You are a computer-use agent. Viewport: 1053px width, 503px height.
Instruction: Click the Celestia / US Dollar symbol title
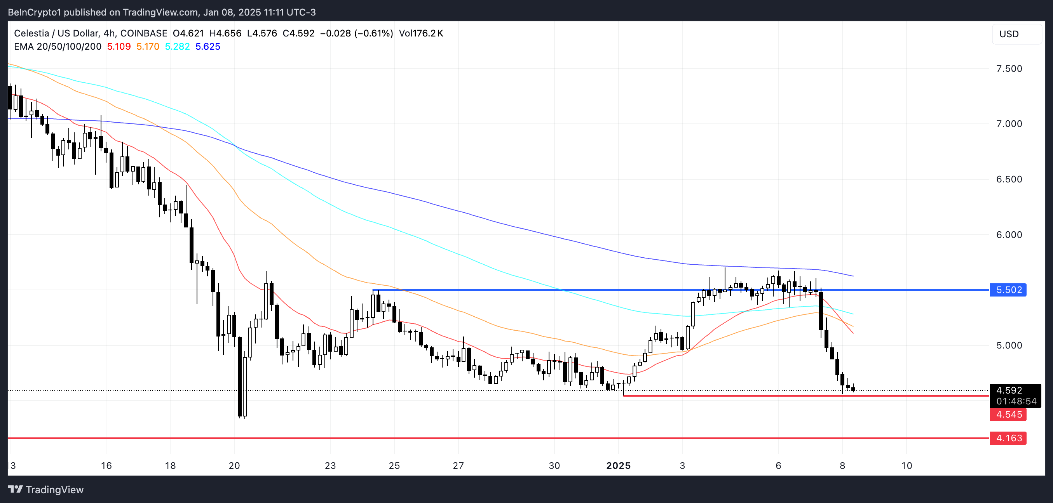(x=56, y=33)
